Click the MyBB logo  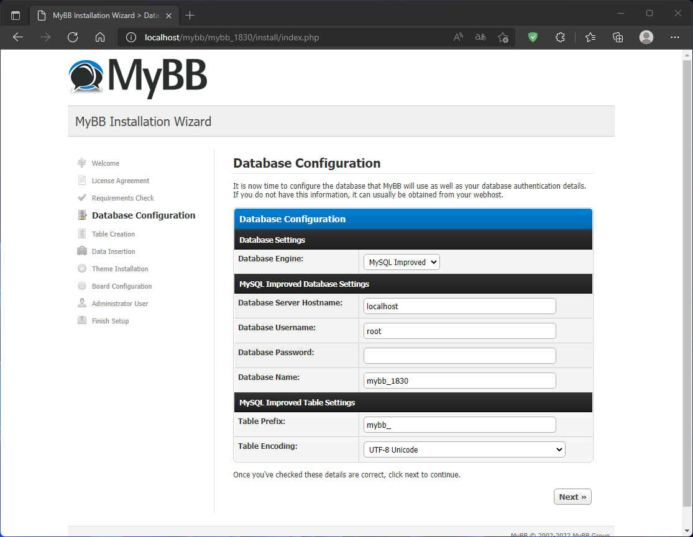[139, 78]
